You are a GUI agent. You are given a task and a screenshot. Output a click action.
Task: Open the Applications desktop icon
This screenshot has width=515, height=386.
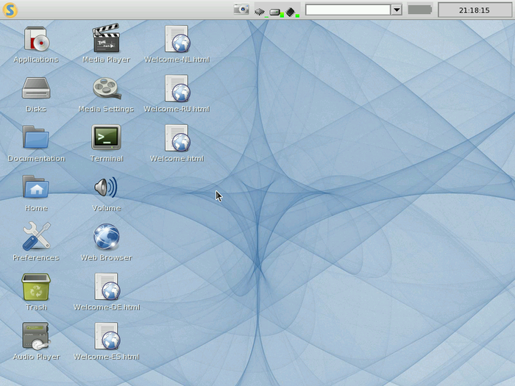pyautogui.click(x=36, y=39)
